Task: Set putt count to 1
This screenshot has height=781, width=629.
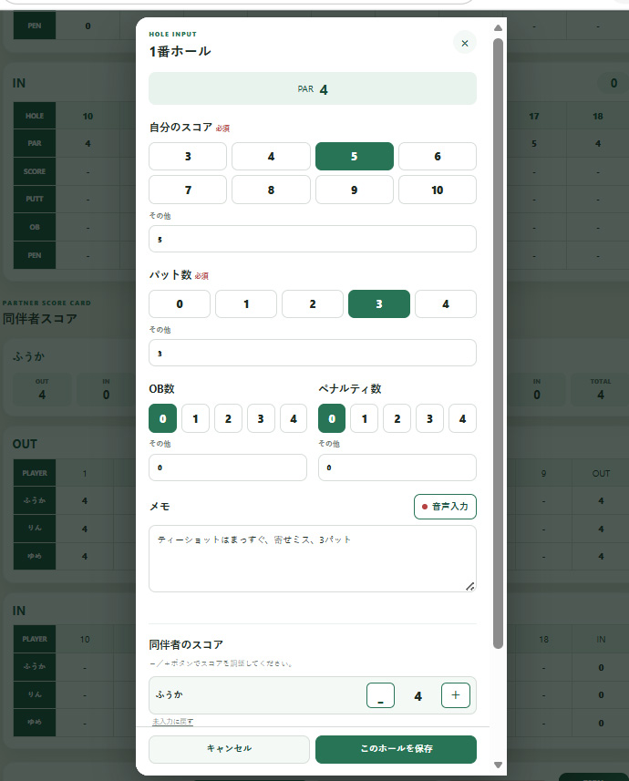Action: (246, 303)
